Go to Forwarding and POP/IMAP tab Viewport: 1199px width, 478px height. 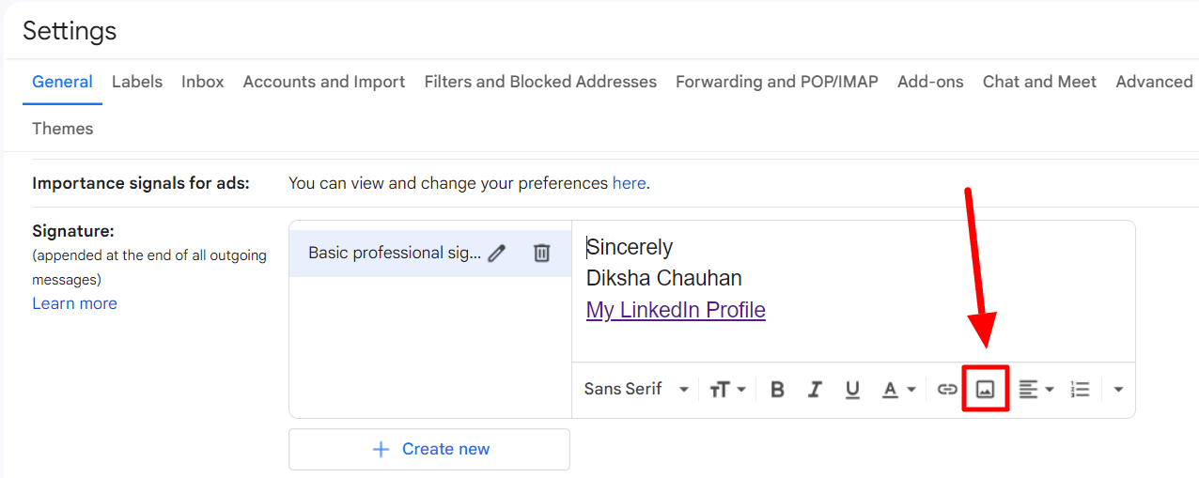(776, 82)
